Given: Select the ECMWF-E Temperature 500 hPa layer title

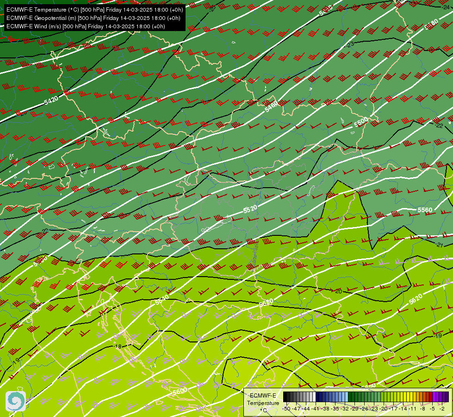Looking at the screenshot, I should (x=95, y=10).
